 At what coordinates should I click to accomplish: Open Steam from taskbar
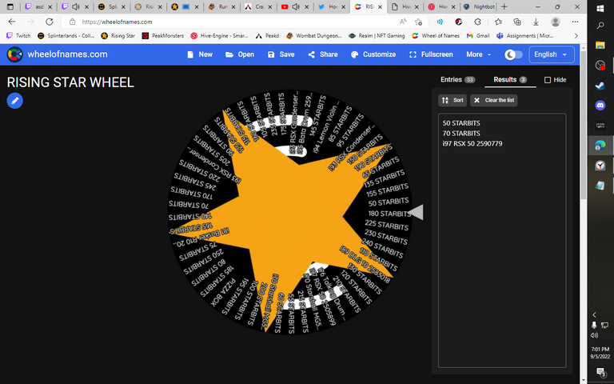(x=600, y=86)
